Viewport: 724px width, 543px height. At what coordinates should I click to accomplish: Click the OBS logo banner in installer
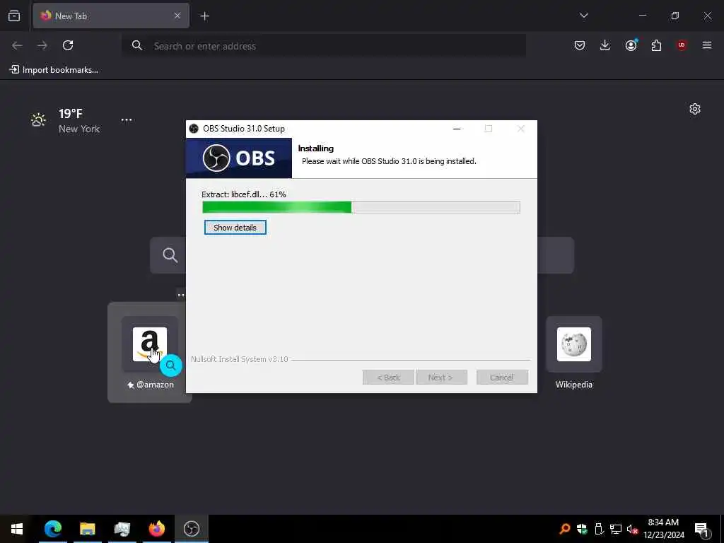click(239, 158)
